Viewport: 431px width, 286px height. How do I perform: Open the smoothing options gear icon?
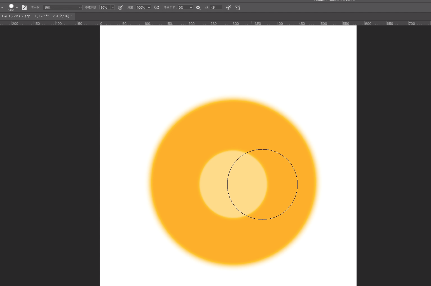(x=198, y=8)
